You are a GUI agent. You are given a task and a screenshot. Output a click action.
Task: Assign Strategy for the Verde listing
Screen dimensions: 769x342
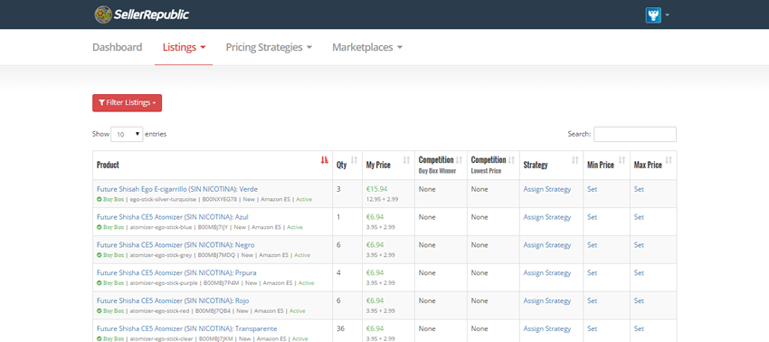tap(546, 189)
